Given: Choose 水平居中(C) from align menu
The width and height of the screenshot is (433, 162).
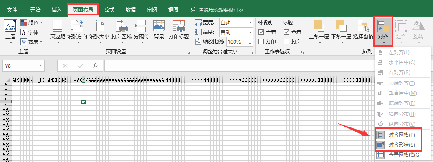Looking at the screenshot, I should 403,62.
